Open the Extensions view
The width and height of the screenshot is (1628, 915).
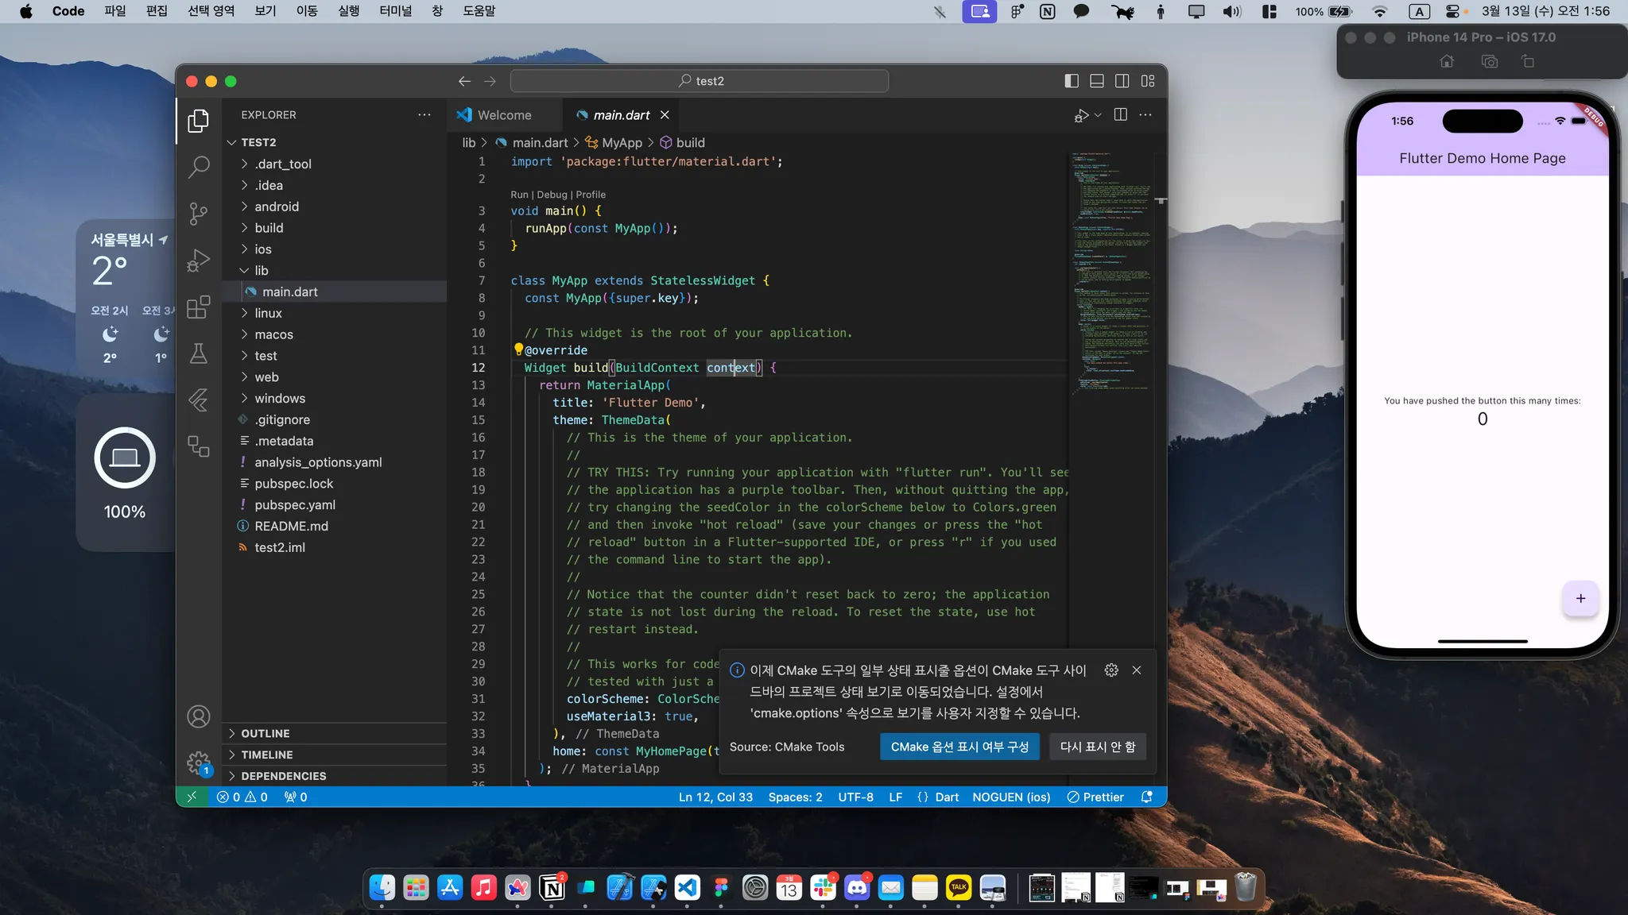199,307
